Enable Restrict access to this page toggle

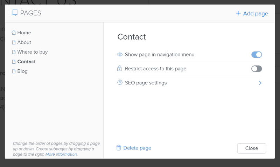click(x=257, y=69)
